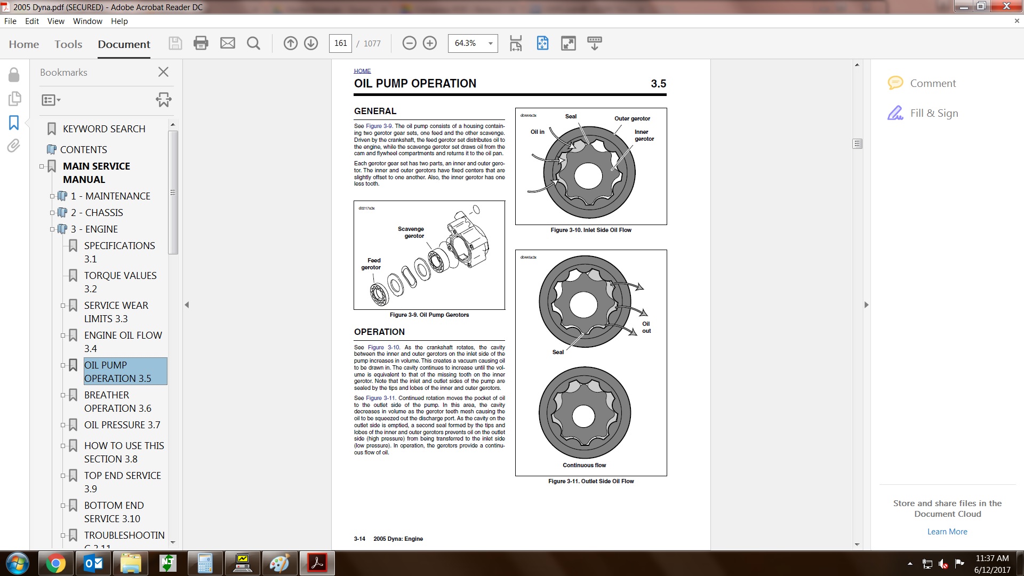
Task: Open bookmark options dropdown menu
Action: point(51,100)
